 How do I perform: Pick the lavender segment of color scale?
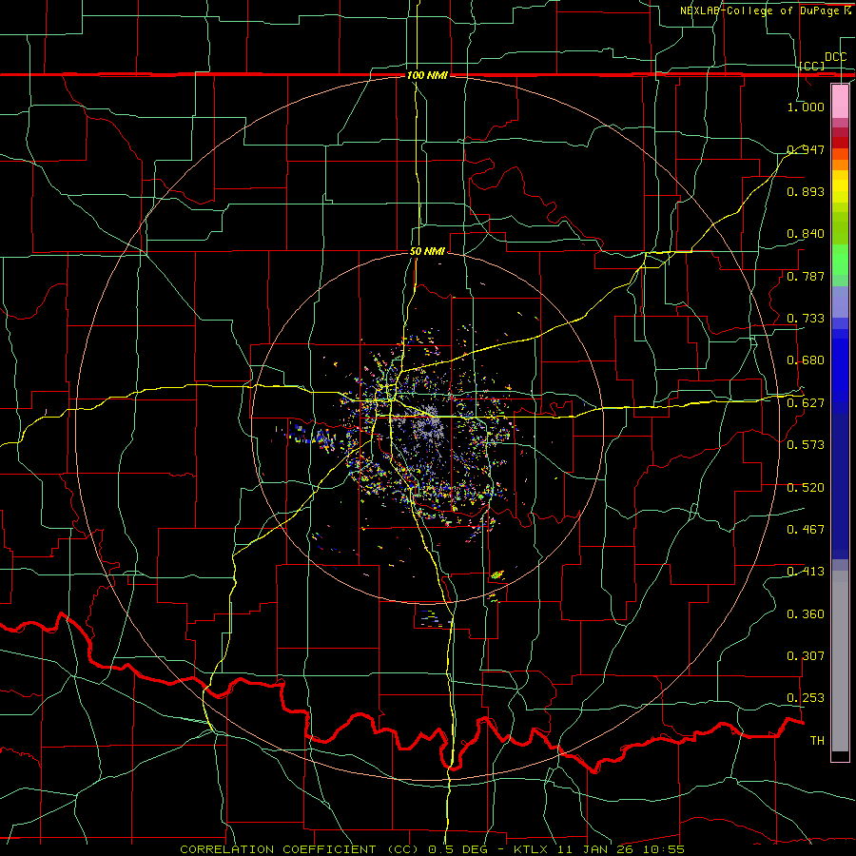pos(840,302)
